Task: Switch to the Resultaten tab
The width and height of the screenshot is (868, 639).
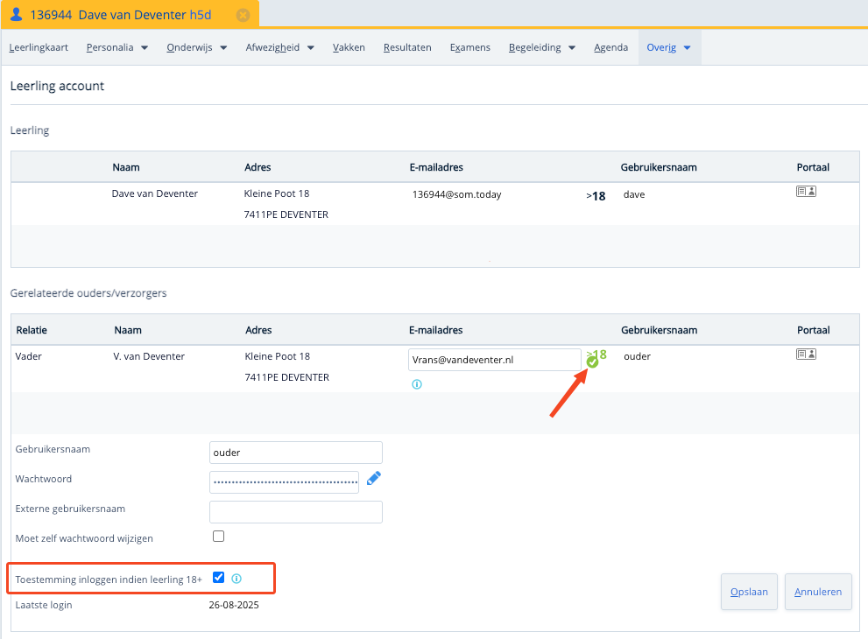Action: [407, 47]
